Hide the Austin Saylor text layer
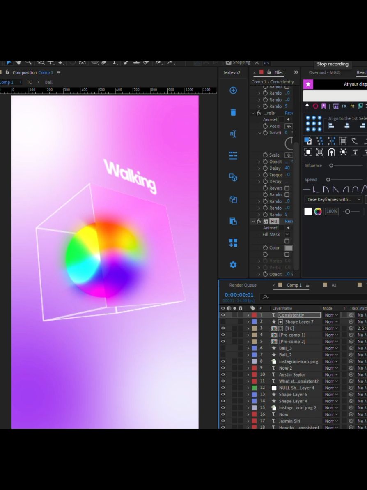 click(x=223, y=374)
